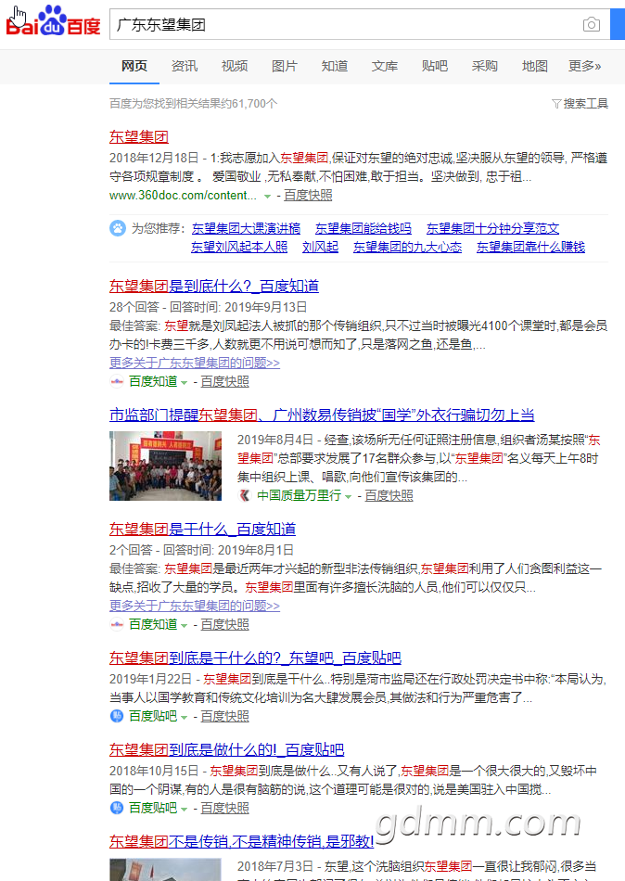Click first 更多关于广东东望集团的问题>> link

(x=195, y=363)
